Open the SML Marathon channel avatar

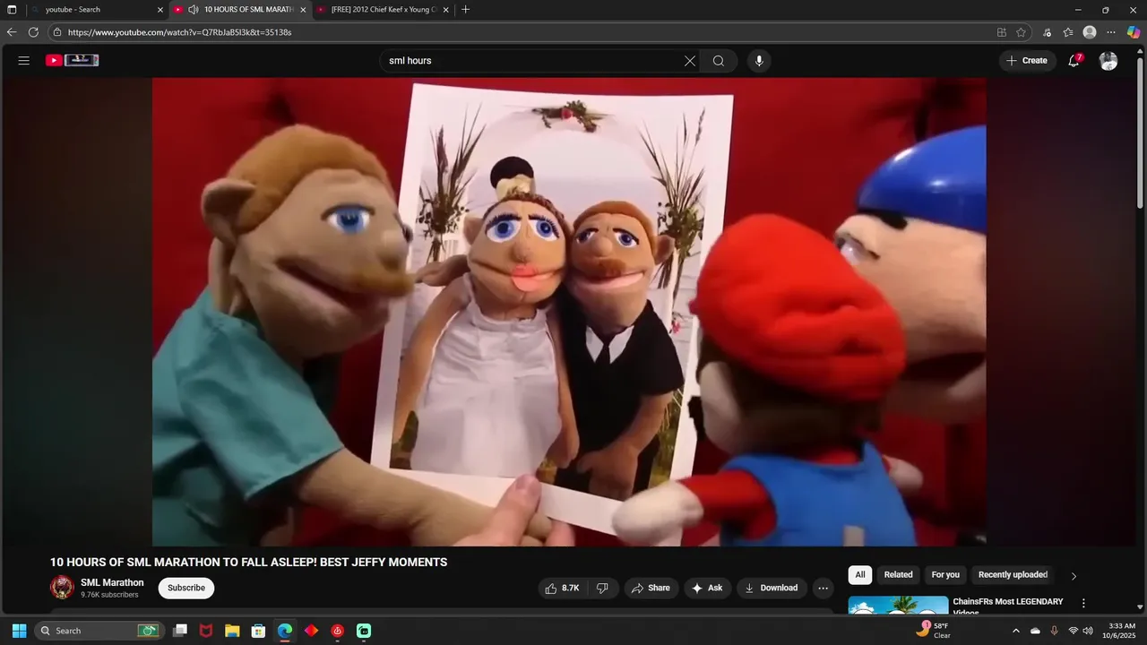(x=62, y=588)
